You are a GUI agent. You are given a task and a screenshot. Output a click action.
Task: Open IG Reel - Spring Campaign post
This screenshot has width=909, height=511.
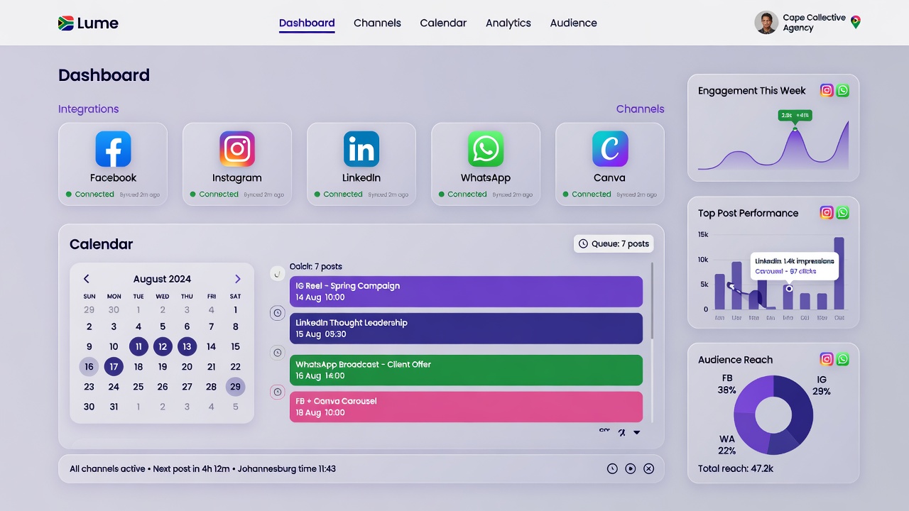[466, 292]
